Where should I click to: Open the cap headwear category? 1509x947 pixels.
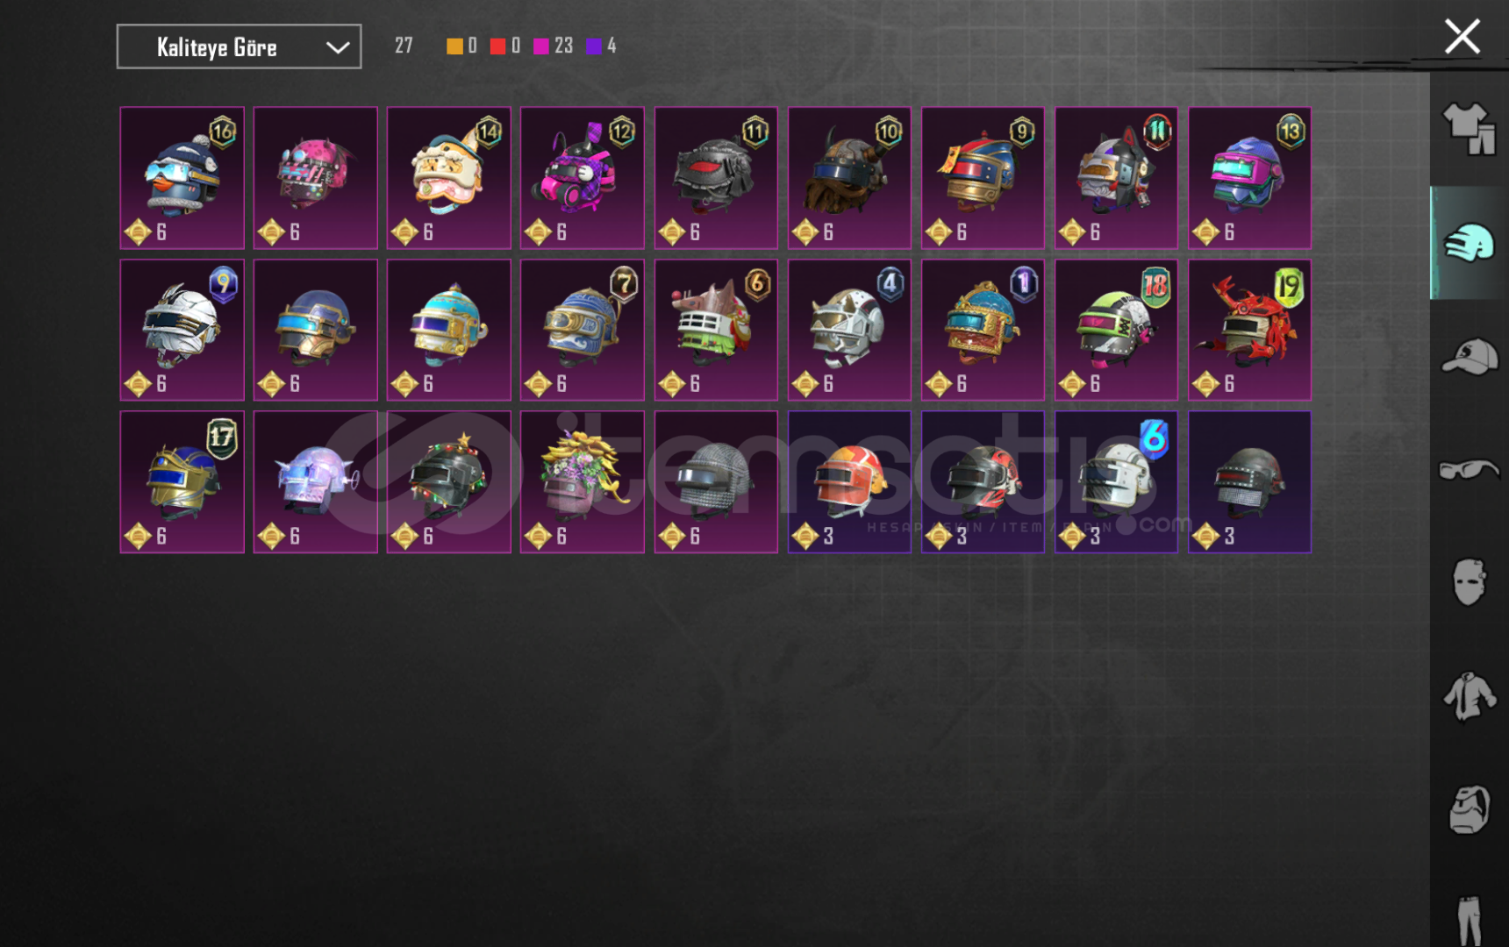(x=1470, y=357)
